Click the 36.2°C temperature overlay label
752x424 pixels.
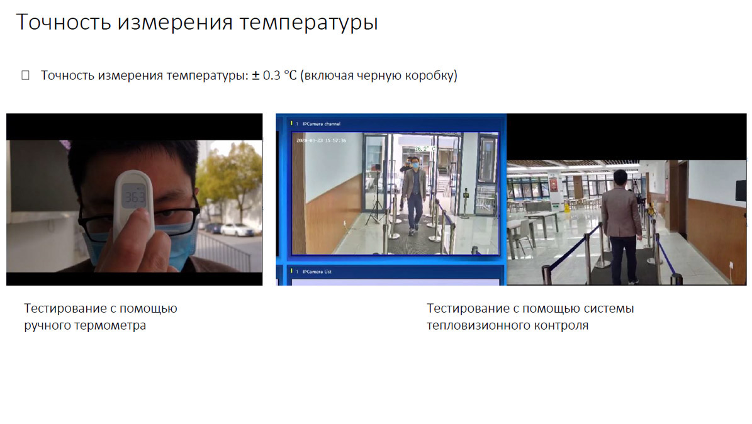pyautogui.click(x=425, y=149)
